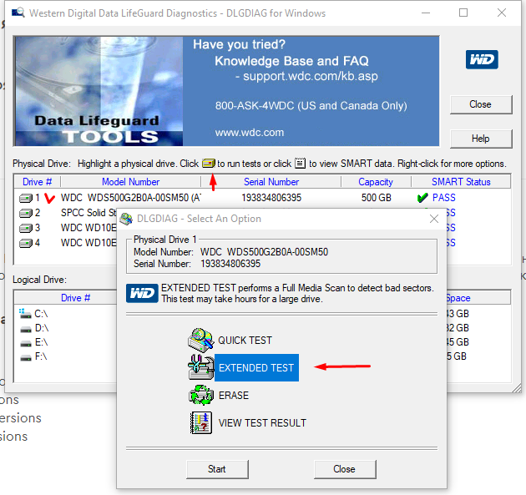Click the DLGDIAG dialog title icon
The image size is (526, 495).
pos(126,219)
